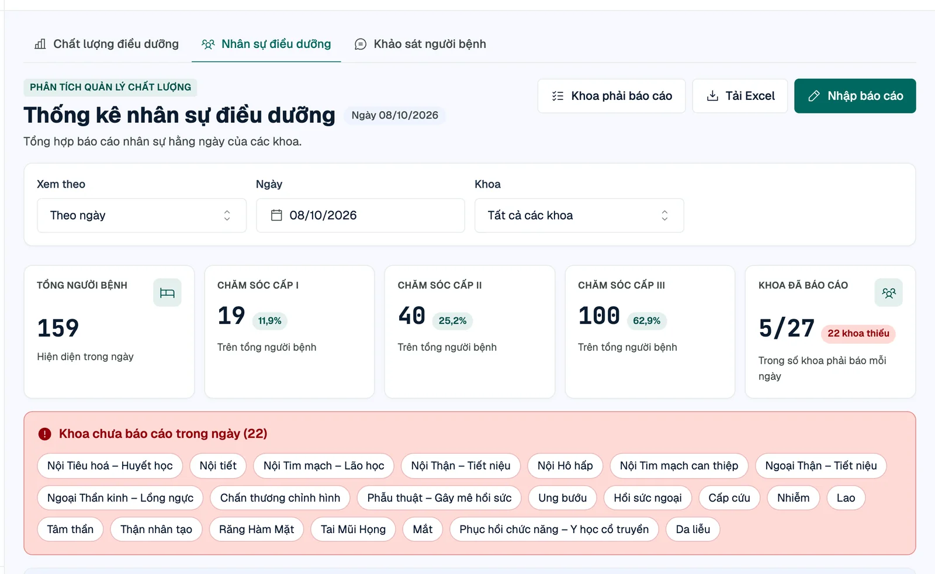
Task: Click the checklist icon in Khoa phải báo cáo
Action: coord(557,96)
